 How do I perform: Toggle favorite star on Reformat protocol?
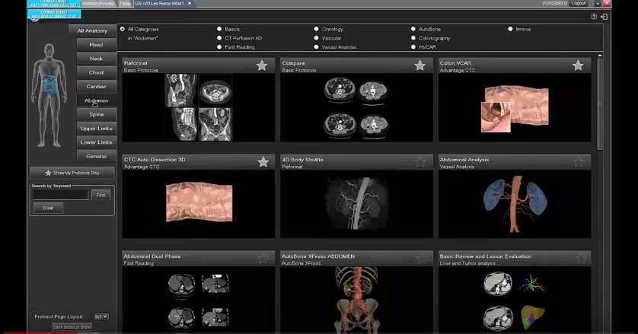click(262, 65)
